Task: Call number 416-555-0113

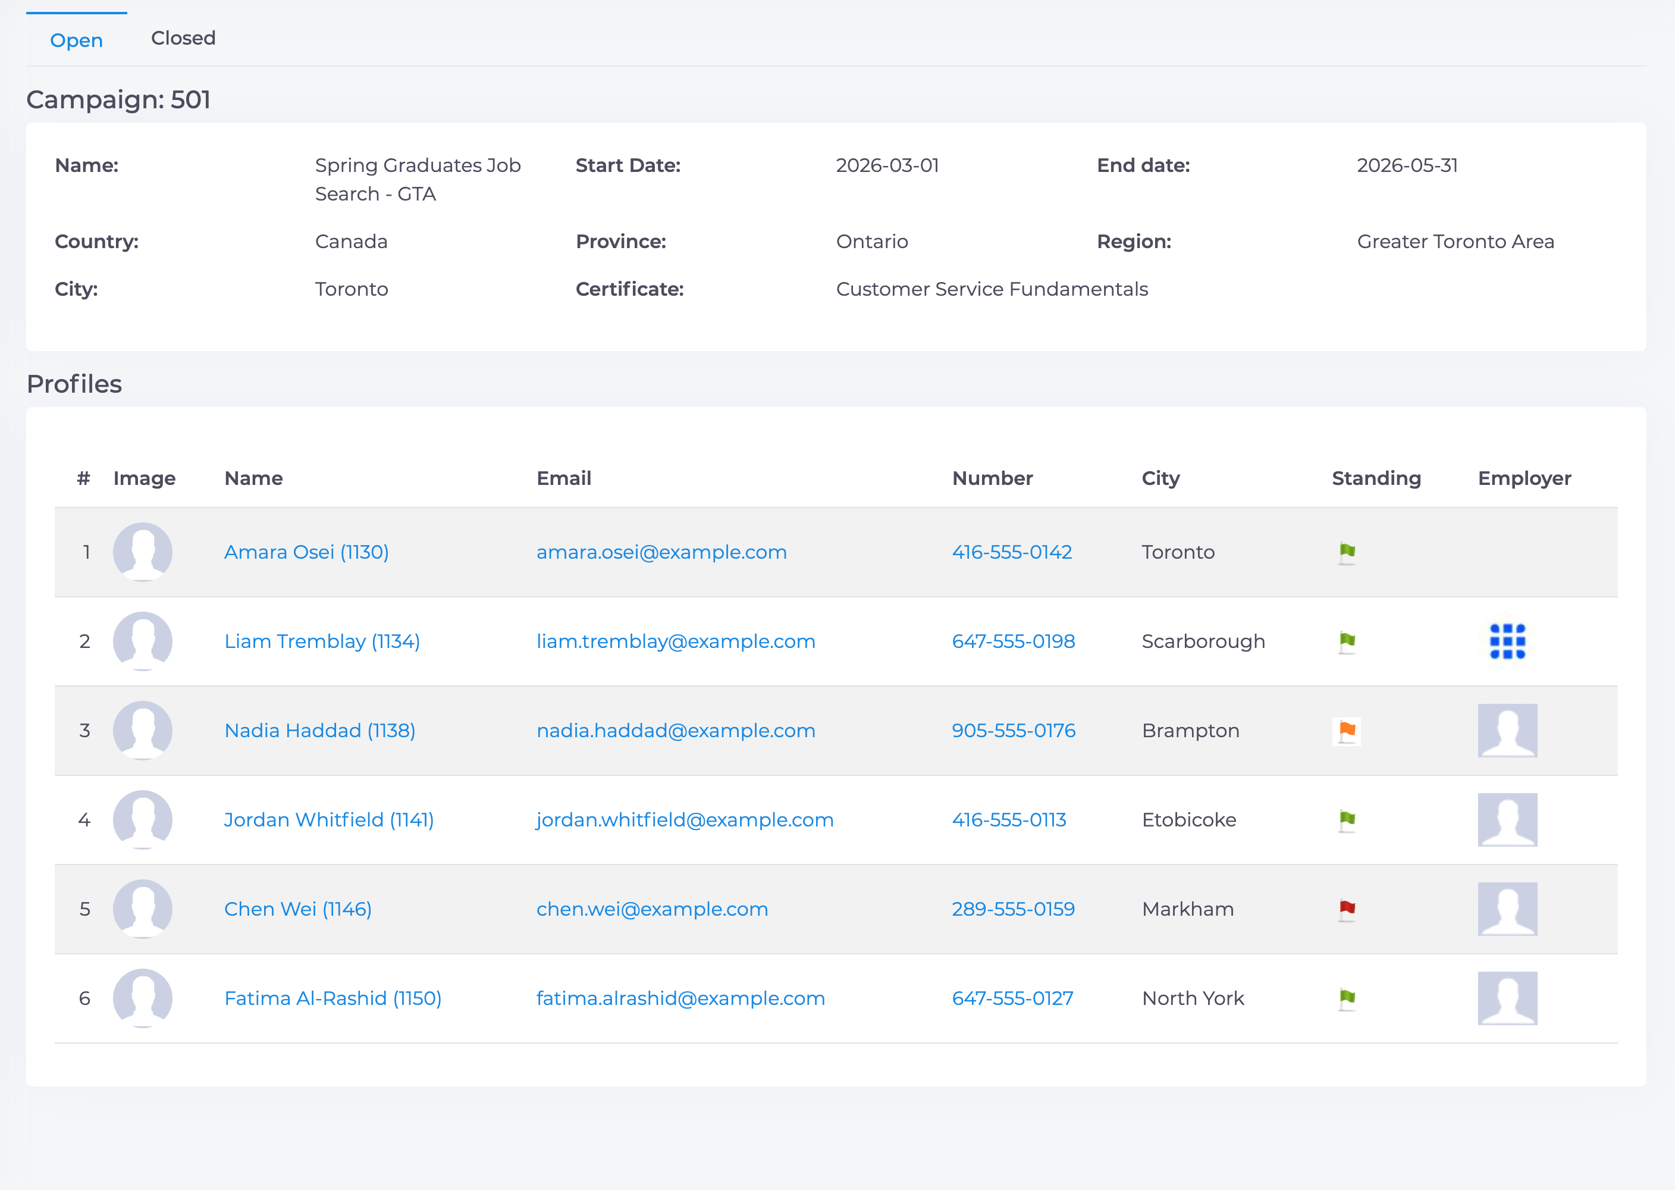Action: tap(1009, 820)
